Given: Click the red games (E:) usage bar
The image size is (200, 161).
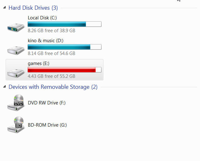Looking at the screenshot, I should click(64, 70).
